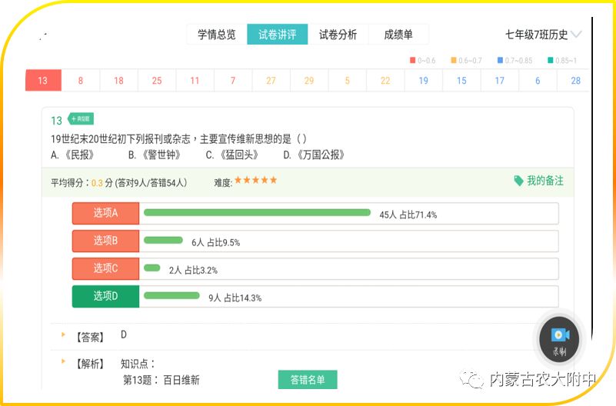The width and height of the screenshot is (616, 406).
Task: Click the green typical-question badge next to 13
Action: click(80, 119)
